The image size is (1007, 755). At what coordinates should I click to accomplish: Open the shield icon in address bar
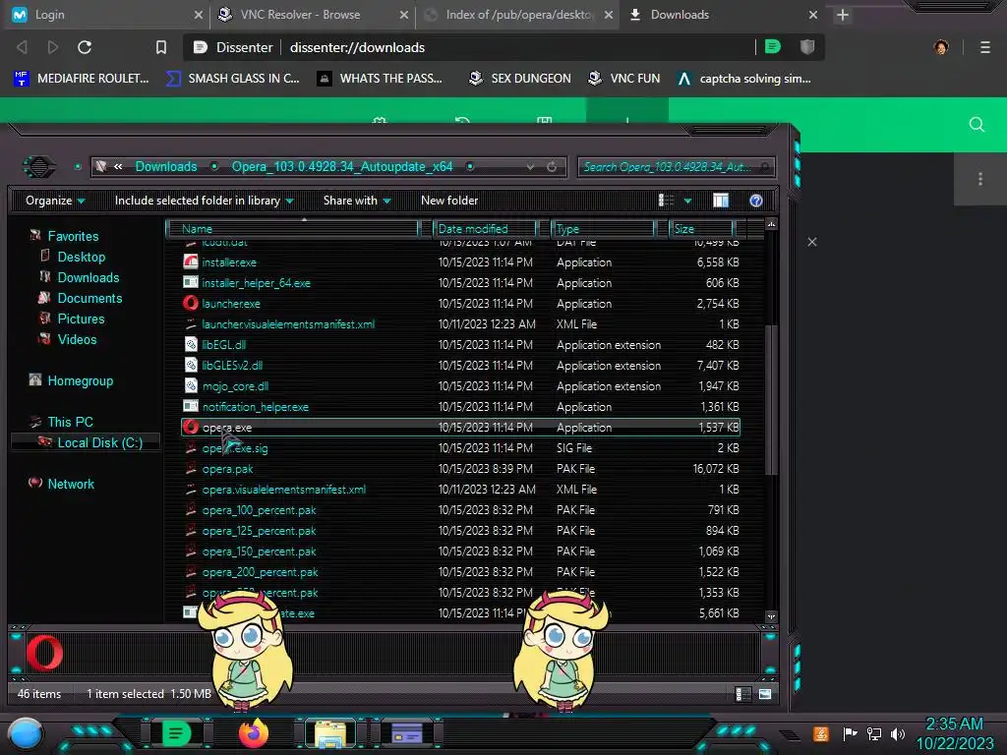[807, 47]
